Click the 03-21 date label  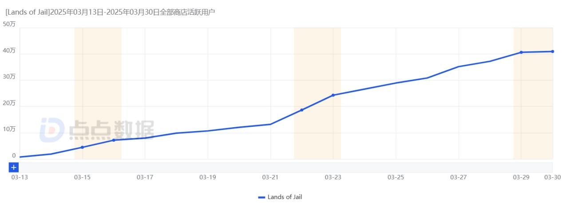click(270, 177)
